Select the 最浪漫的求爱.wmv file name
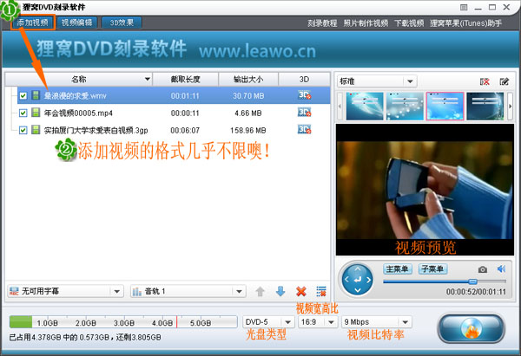 click(75, 96)
